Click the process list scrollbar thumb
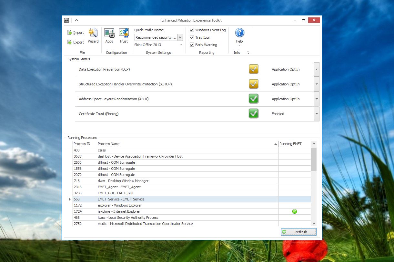Screen dimensions: 394x262 314,159
